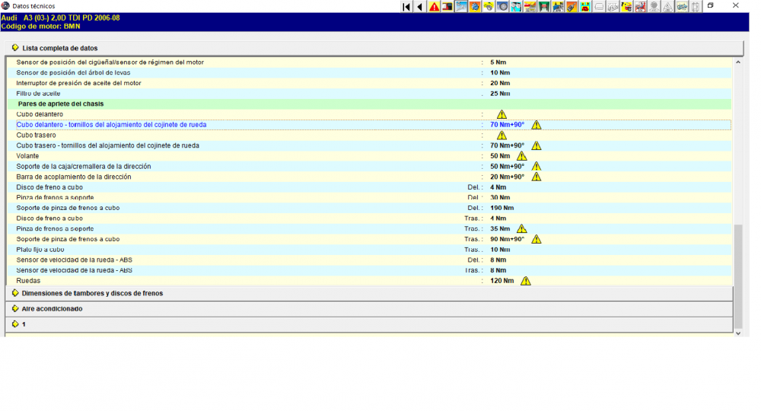The image size is (761, 411).
Task: Open the orange key toolbar icon
Action: 572,6
